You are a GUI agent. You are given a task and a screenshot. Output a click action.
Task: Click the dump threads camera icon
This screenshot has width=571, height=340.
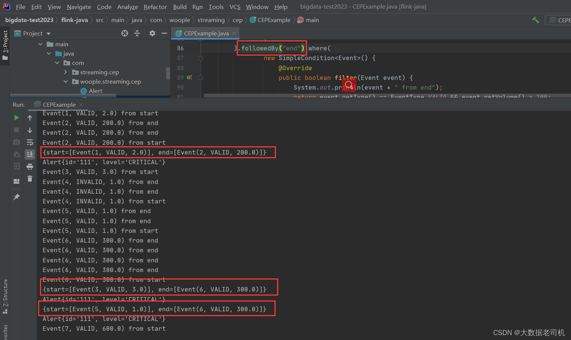[16, 142]
